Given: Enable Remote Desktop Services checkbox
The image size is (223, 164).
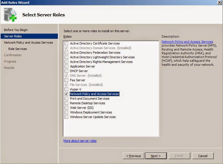Looking at the screenshot, I should (66, 103).
